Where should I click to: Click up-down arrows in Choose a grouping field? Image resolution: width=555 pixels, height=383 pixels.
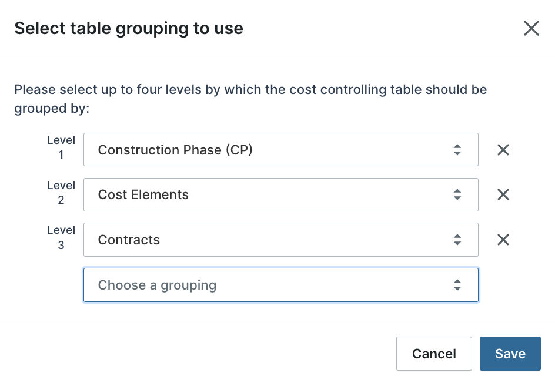457,285
